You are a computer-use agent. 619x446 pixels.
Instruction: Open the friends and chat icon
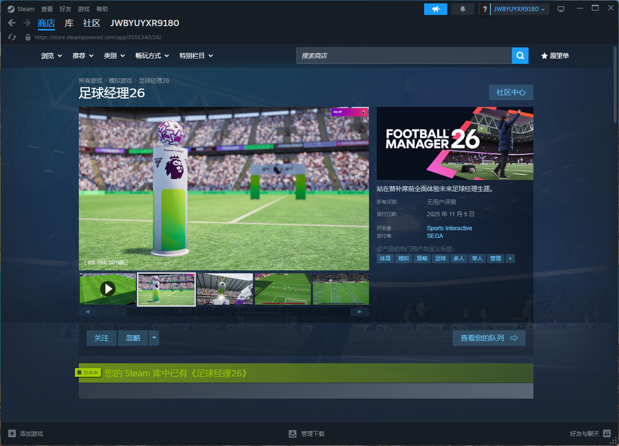(x=607, y=433)
